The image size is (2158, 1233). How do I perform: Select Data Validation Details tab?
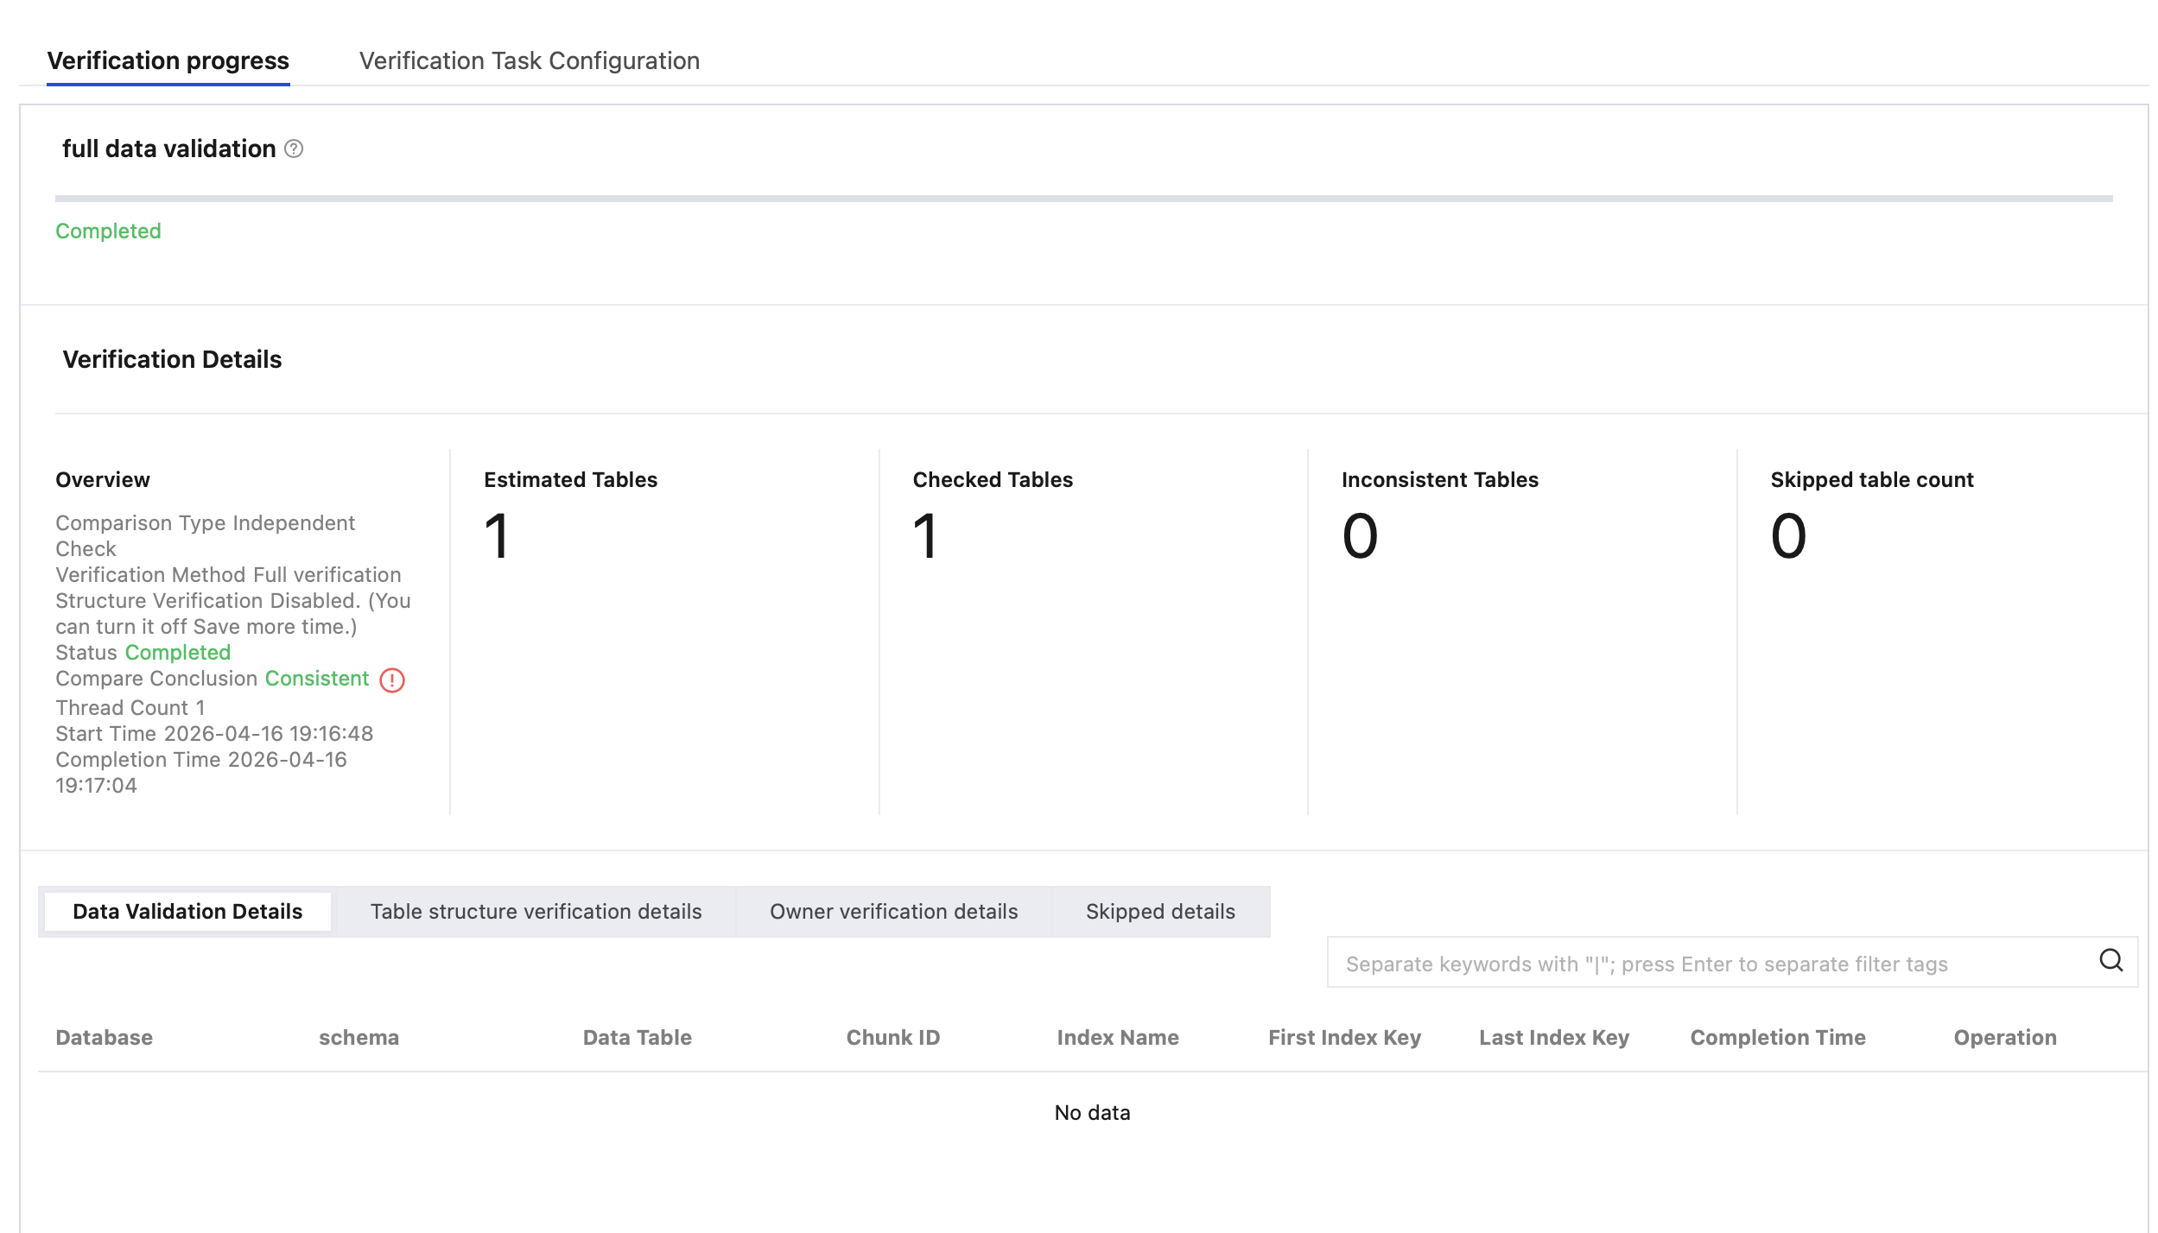[187, 912]
